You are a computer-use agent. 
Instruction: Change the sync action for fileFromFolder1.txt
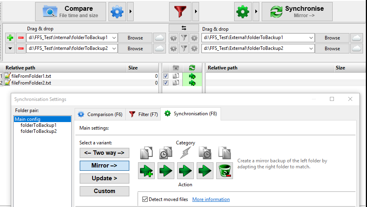click(x=192, y=76)
